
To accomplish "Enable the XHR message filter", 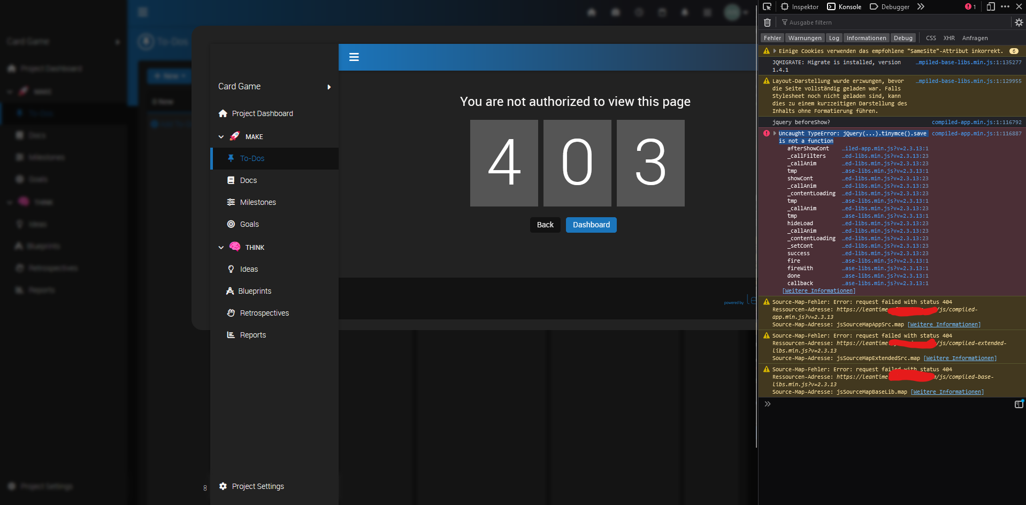I will coord(949,37).
